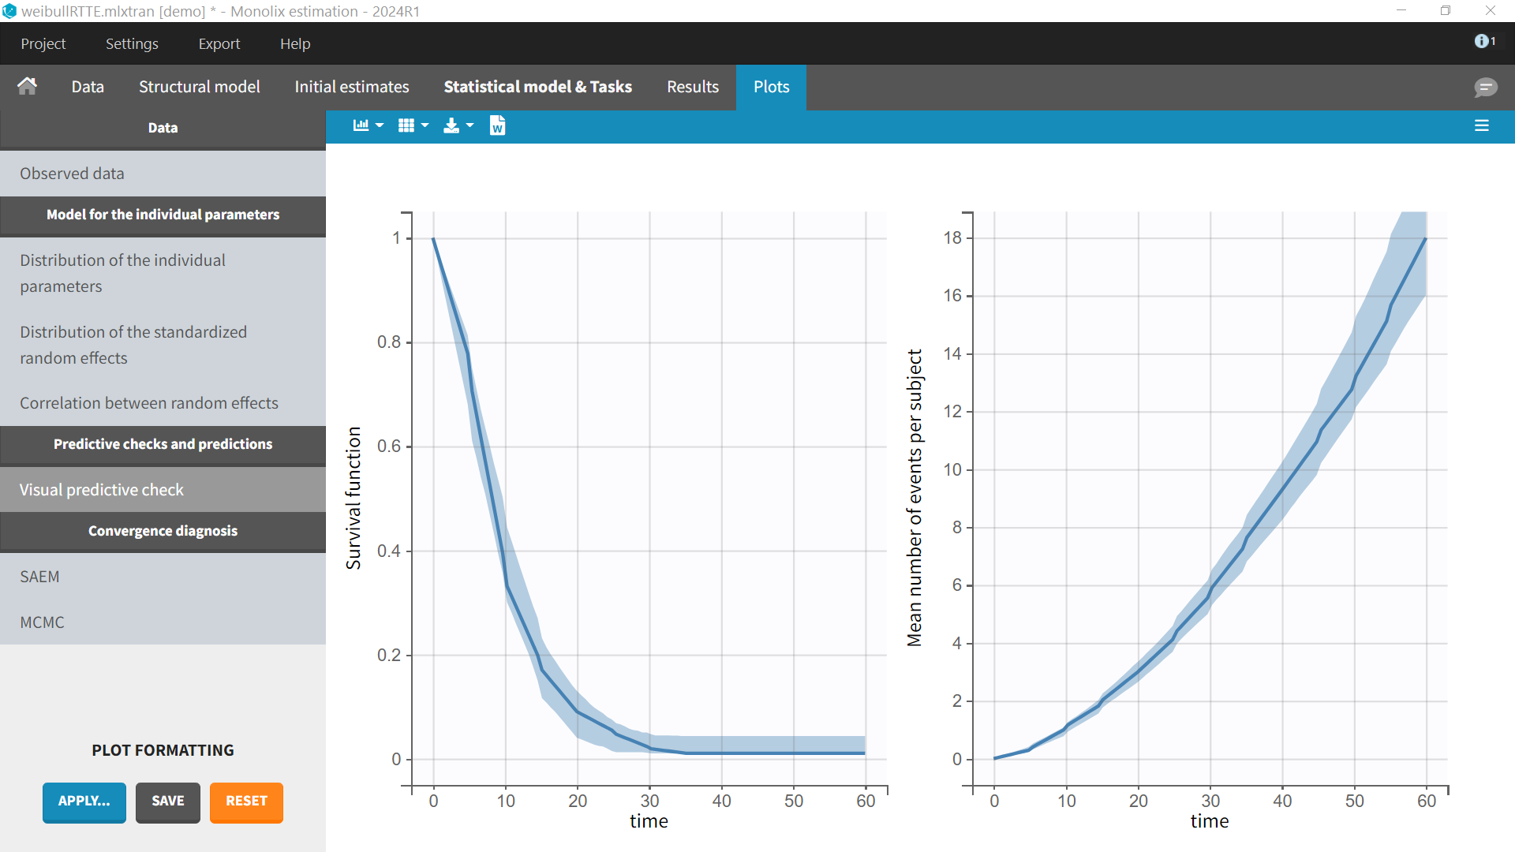Click the bar chart plot selection icon
Screen dimensions: 1515x852
coord(361,125)
